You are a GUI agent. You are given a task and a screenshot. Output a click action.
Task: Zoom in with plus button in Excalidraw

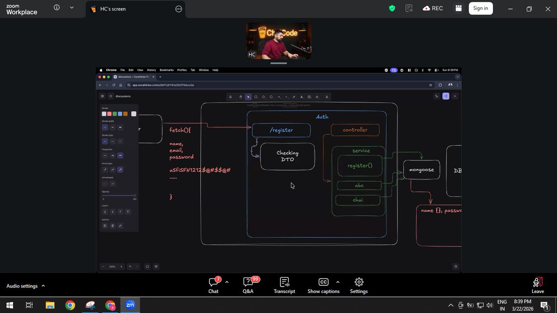click(122, 267)
